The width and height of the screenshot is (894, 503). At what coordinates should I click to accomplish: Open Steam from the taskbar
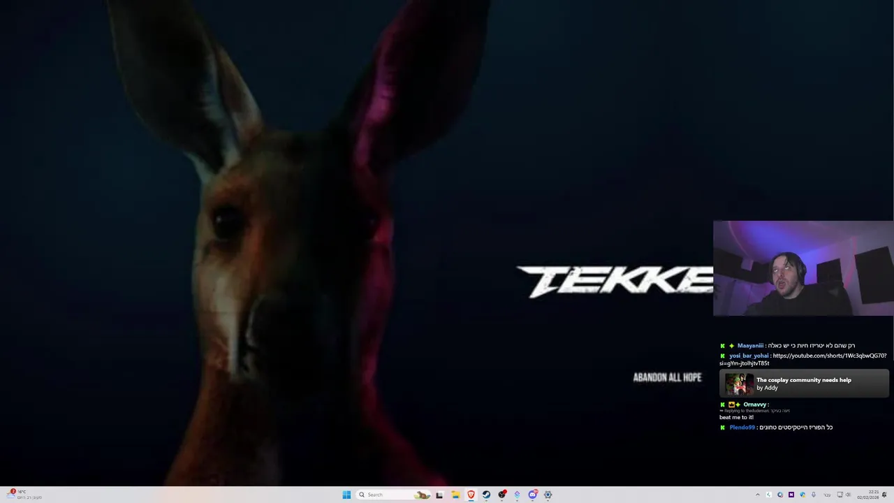(486, 495)
